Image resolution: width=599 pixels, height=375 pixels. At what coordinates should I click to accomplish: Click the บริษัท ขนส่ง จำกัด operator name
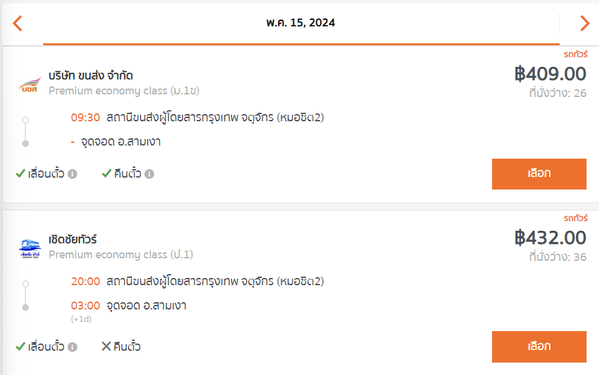click(x=91, y=75)
